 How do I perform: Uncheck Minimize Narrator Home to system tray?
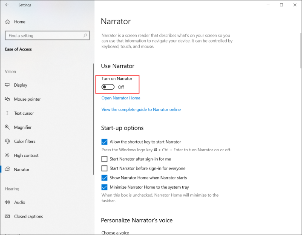[104, 187]
